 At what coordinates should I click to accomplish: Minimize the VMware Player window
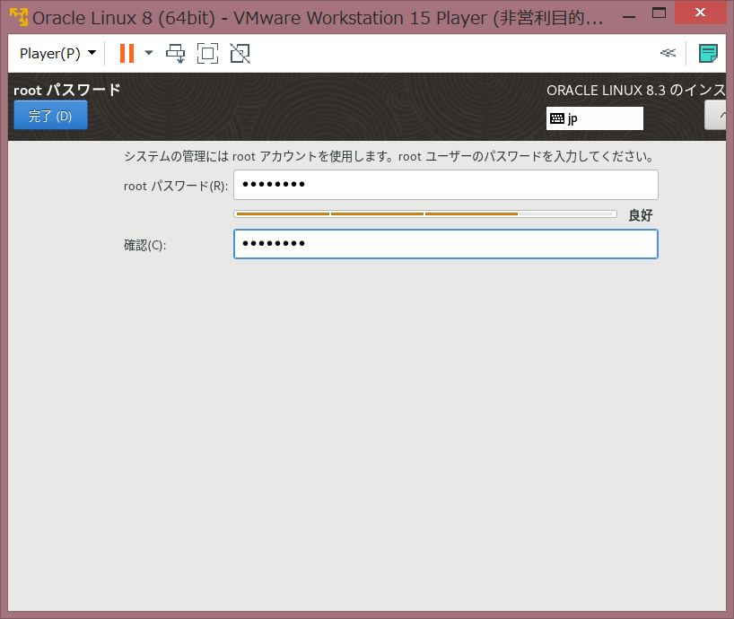coord(629,16)
